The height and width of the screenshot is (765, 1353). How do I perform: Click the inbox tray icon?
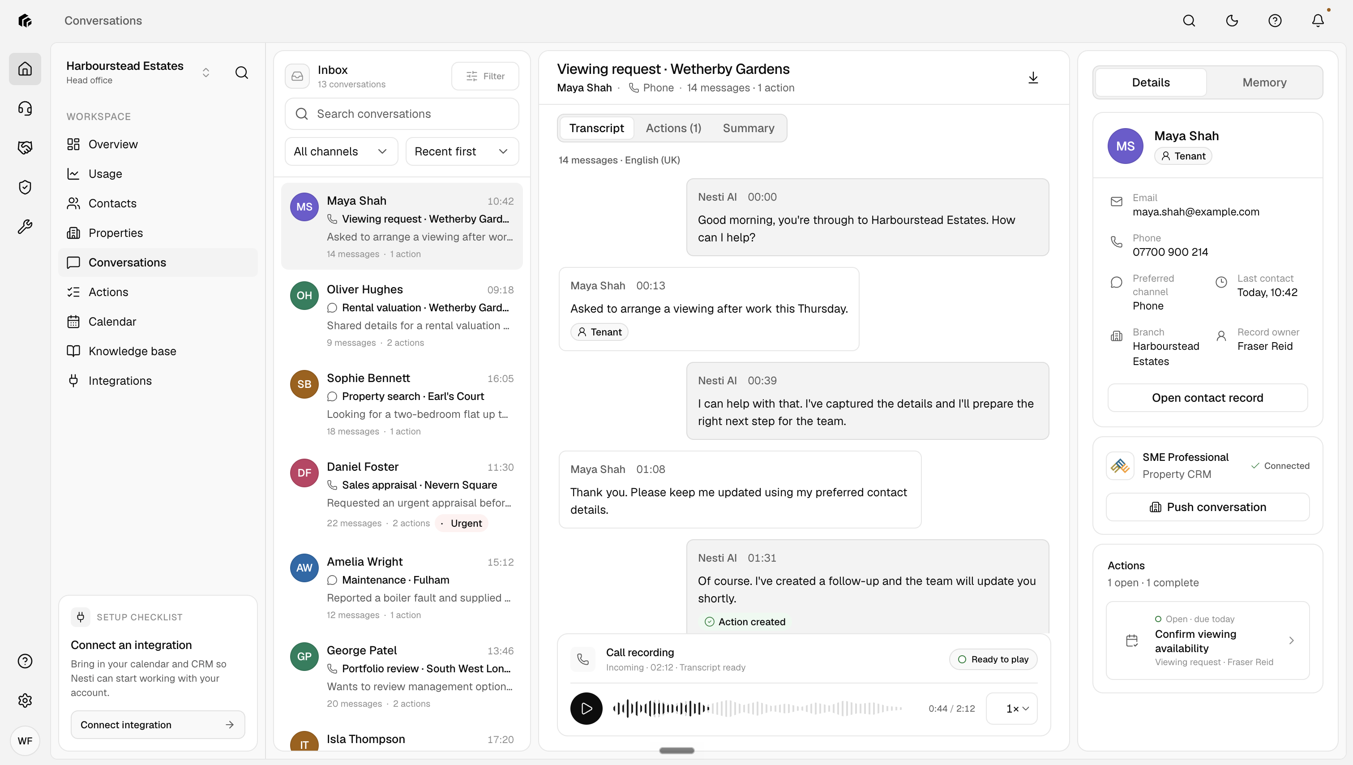[x=297, y=76]
